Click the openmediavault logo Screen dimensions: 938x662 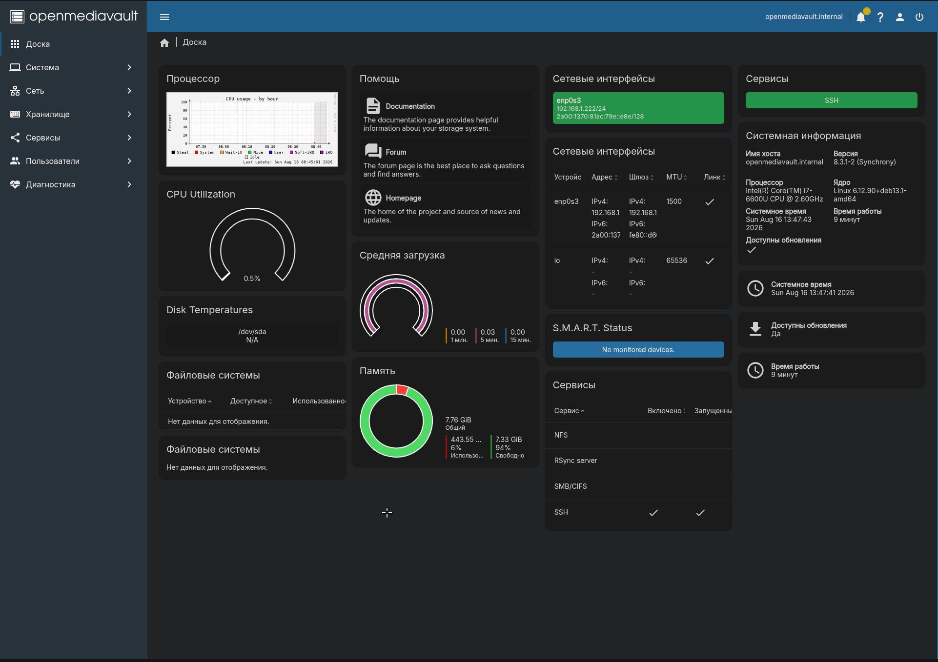pos(74,16)
